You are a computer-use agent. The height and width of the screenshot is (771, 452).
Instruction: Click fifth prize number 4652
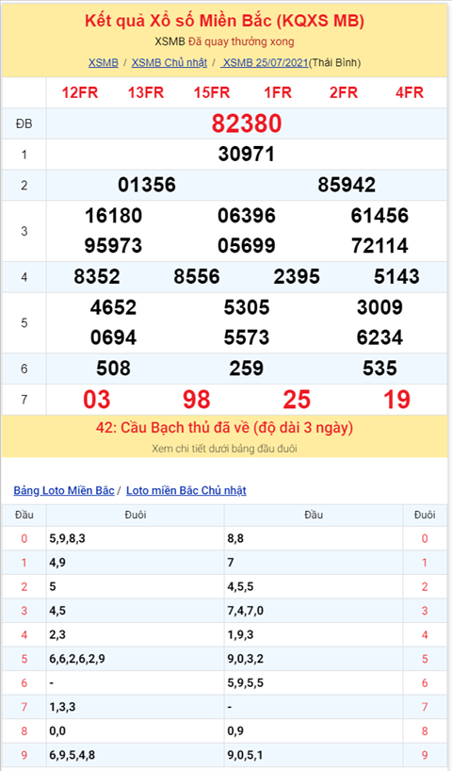point(114,307)
